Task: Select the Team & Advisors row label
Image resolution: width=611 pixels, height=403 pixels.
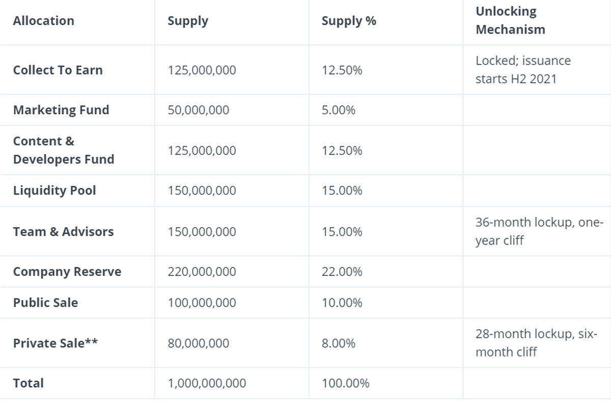Action: pyautogui.click(x=64, y=232)
